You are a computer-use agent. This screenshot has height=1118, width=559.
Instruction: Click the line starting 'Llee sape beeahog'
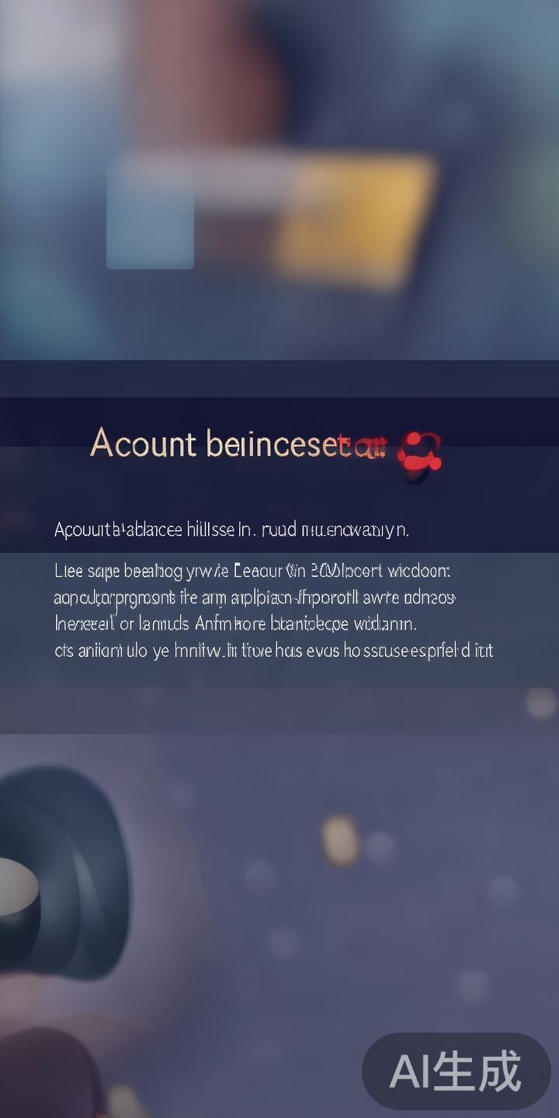tap(252, 572)
